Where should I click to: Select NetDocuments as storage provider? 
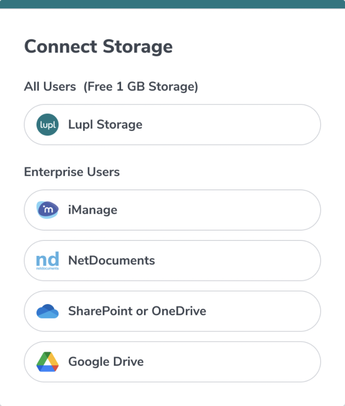[x=172, y=261]
